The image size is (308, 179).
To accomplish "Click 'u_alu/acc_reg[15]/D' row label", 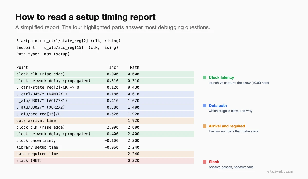I will [38, 114].
